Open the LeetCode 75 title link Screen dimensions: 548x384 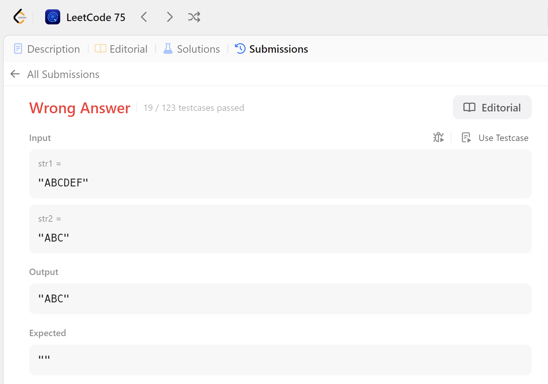click(x=96, y=17)
